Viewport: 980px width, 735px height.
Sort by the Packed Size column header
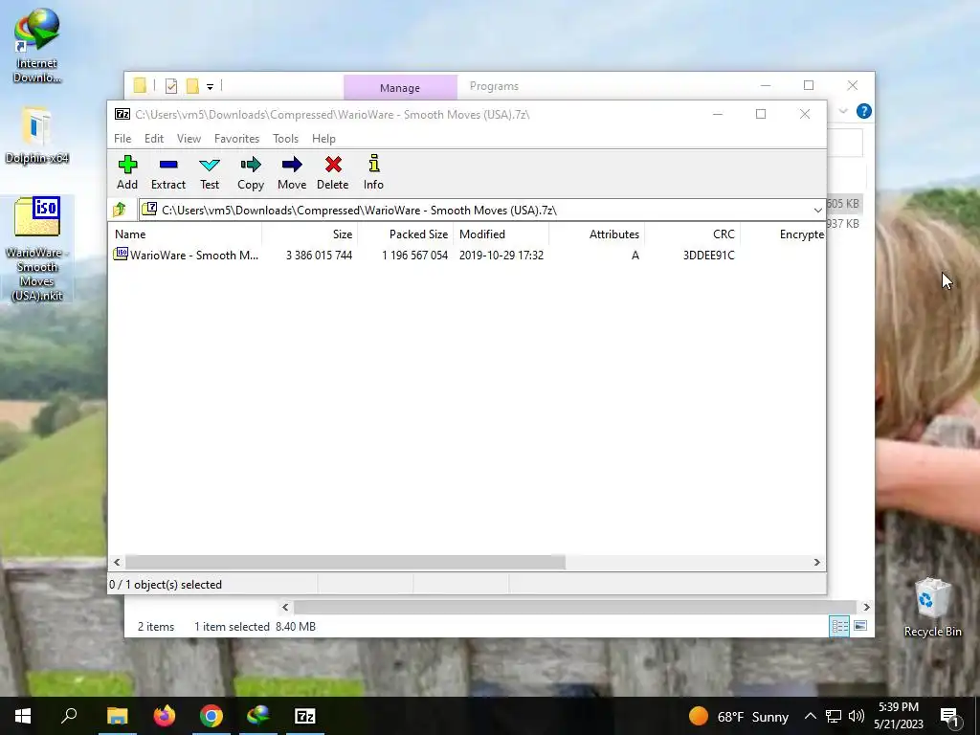[x=406, y=234]
